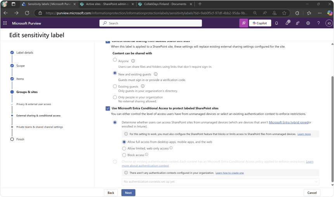Open Privacy & external user access substep
This screenshot has height=197, width=334.
pyautogui.click(x=34, y=104)
